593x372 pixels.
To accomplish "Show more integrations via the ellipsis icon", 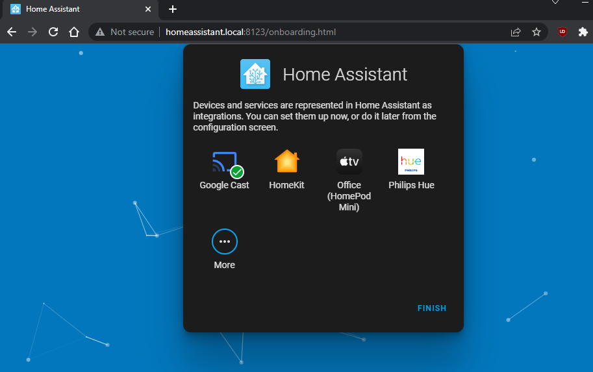I will (x=225, y=242).
